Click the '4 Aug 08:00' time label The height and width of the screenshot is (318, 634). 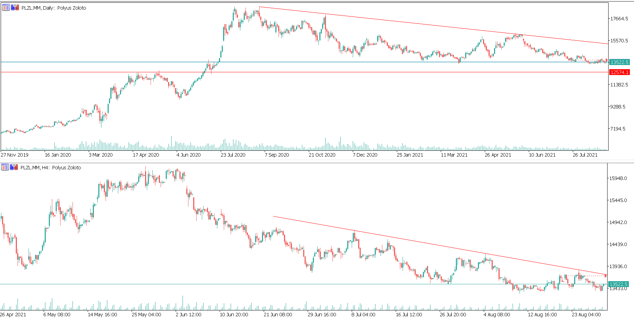497,315
